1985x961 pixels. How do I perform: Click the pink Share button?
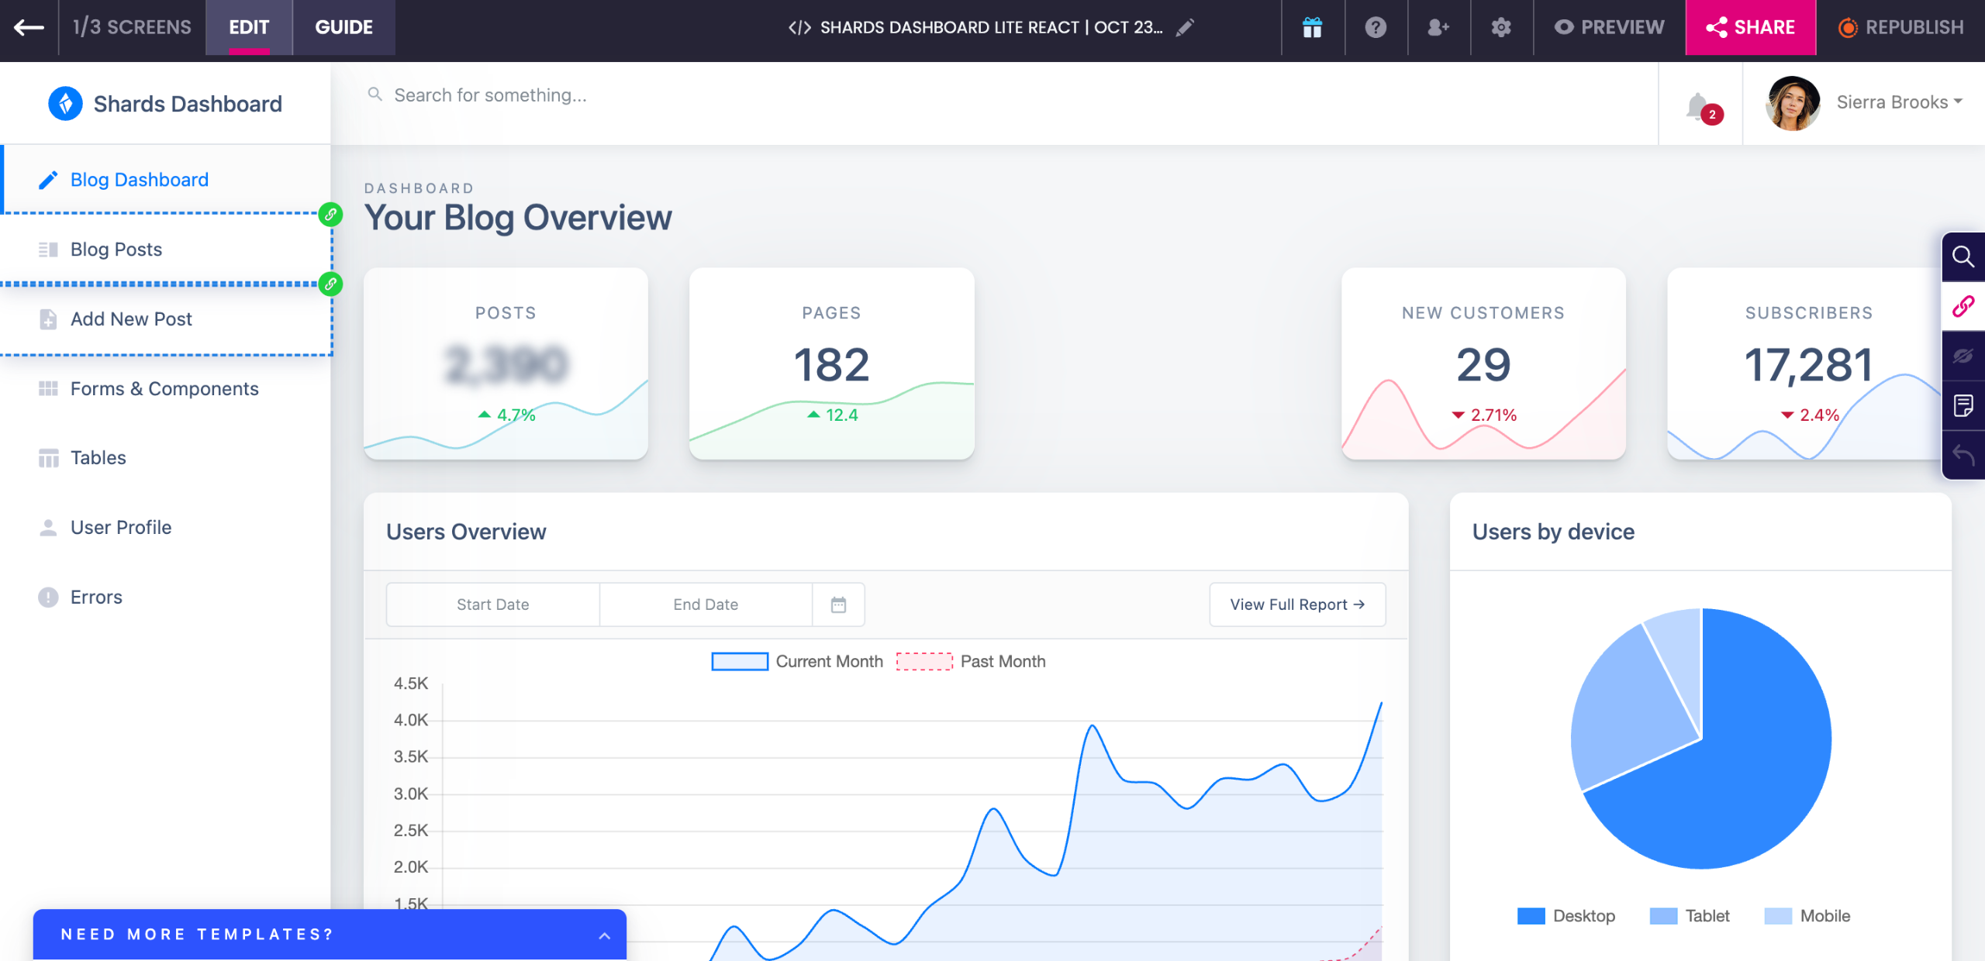tap(1750, 28)
